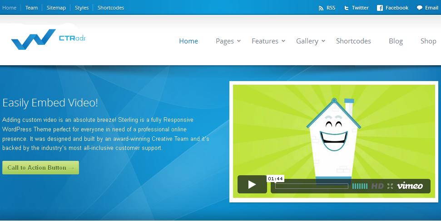Click the CTRads logo
Screen dimensions: 441x221
pos(48,39)
